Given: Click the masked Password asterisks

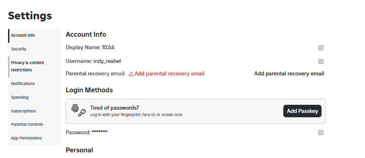Looking at the screenshot, I should tap(99, 132).
